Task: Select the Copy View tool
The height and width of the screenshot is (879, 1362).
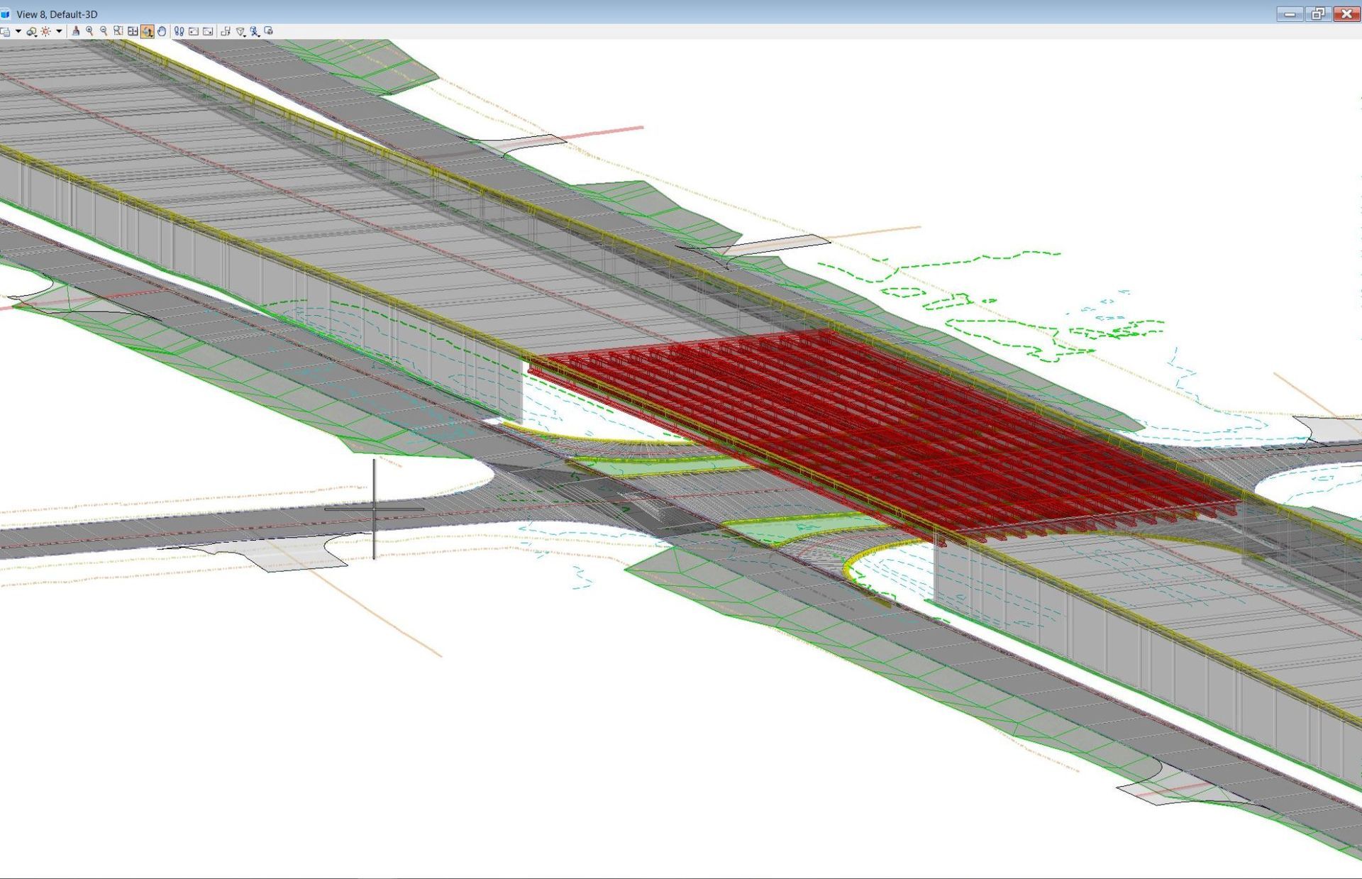Action: pyautogui.click(x=226, y=31)
